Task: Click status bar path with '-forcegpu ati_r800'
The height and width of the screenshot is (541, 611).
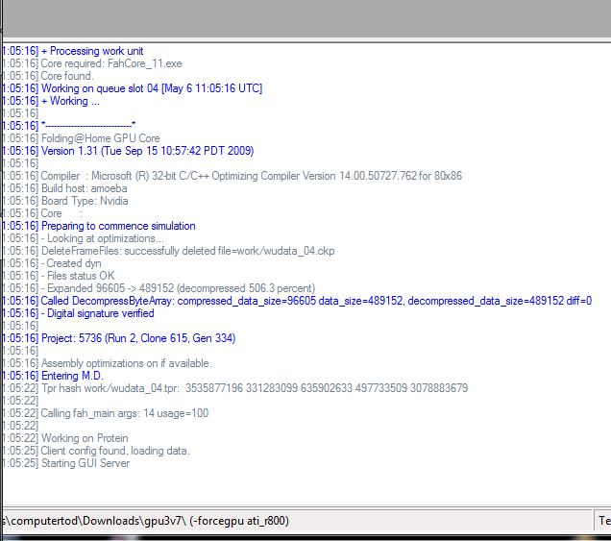Action: 146,521
